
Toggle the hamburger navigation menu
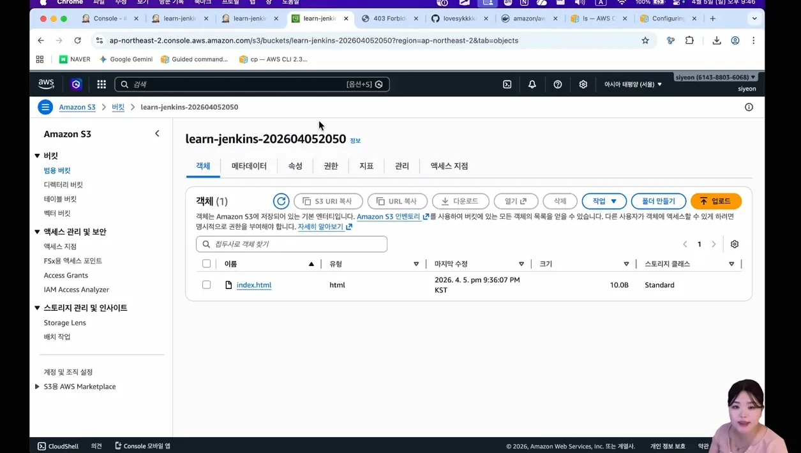(x=45, y=107)
